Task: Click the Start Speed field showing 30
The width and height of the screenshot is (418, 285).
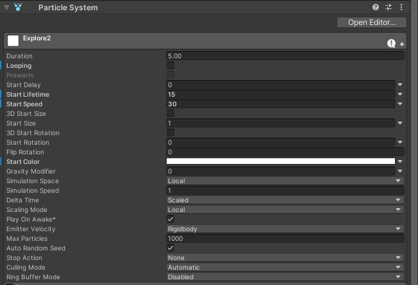Action: 280,104
